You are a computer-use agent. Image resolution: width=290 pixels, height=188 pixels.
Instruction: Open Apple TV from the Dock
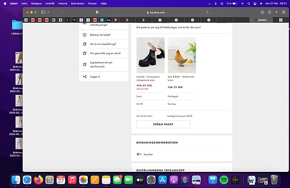(140, 180)
